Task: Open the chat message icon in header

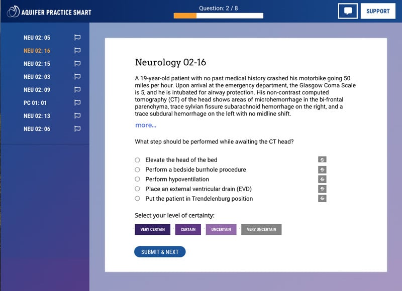Action: pos(348,11)
